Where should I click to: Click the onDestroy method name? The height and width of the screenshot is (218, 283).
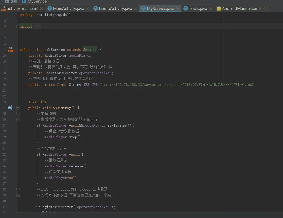pyautogui.click(x=62, y=108)
